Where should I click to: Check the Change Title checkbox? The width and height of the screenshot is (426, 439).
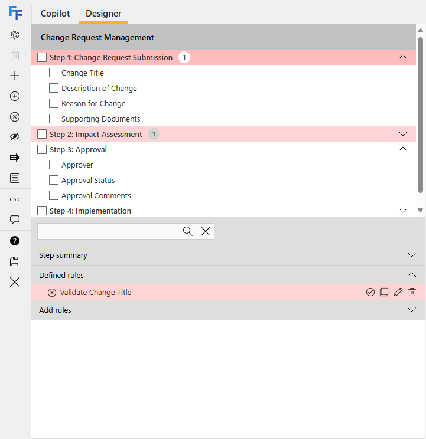point(54,73)
